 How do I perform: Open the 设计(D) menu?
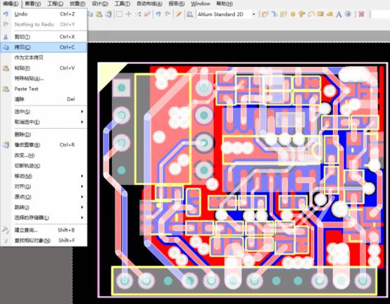[100, 4]
